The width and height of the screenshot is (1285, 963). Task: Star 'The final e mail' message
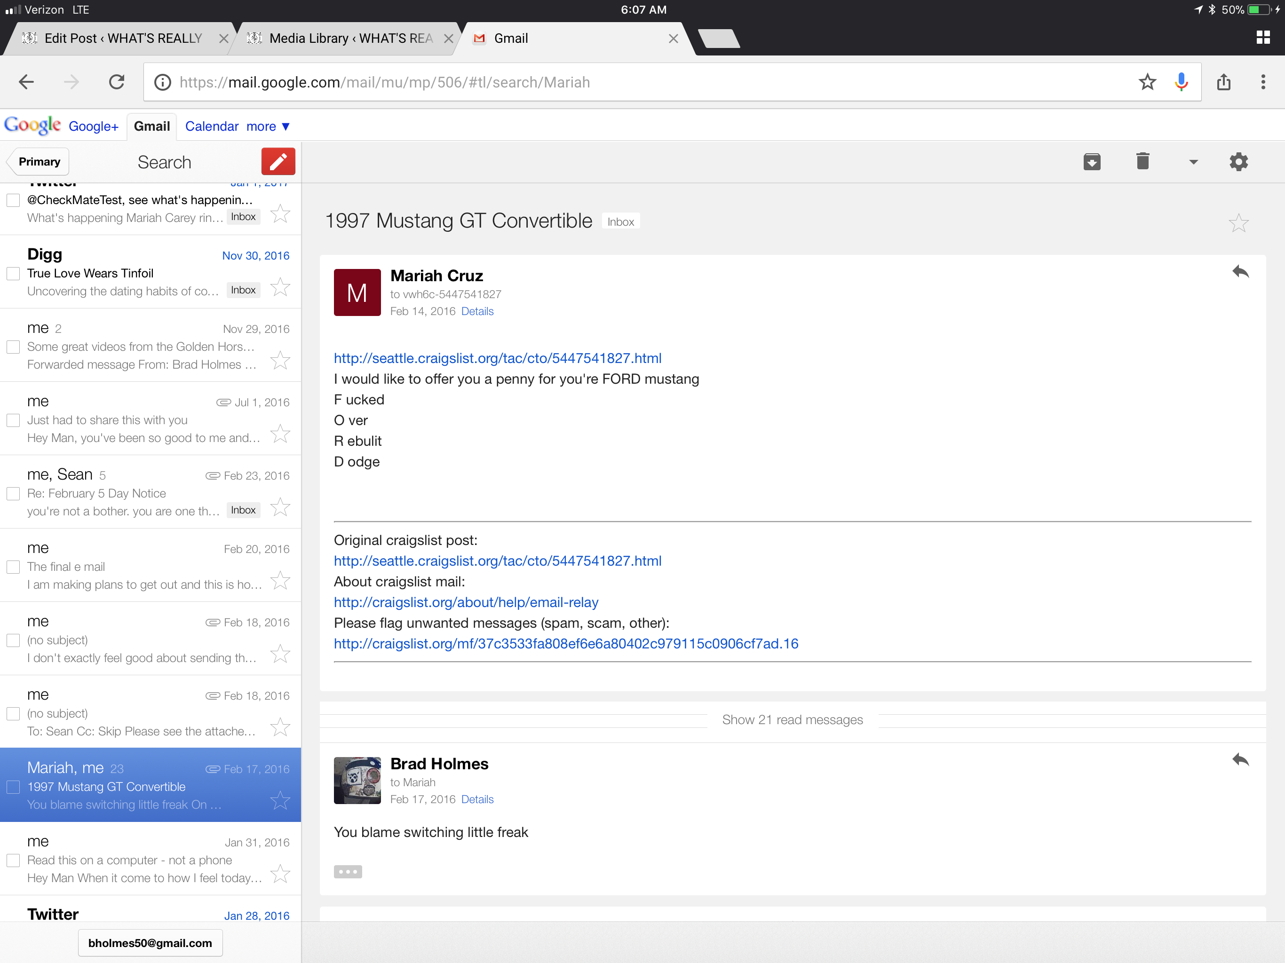click(x=280, y=580)
